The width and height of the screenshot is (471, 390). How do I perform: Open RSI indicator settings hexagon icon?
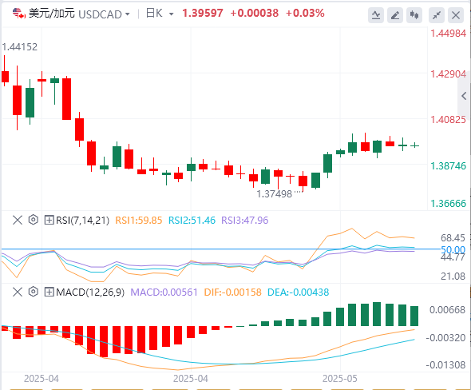33,220
